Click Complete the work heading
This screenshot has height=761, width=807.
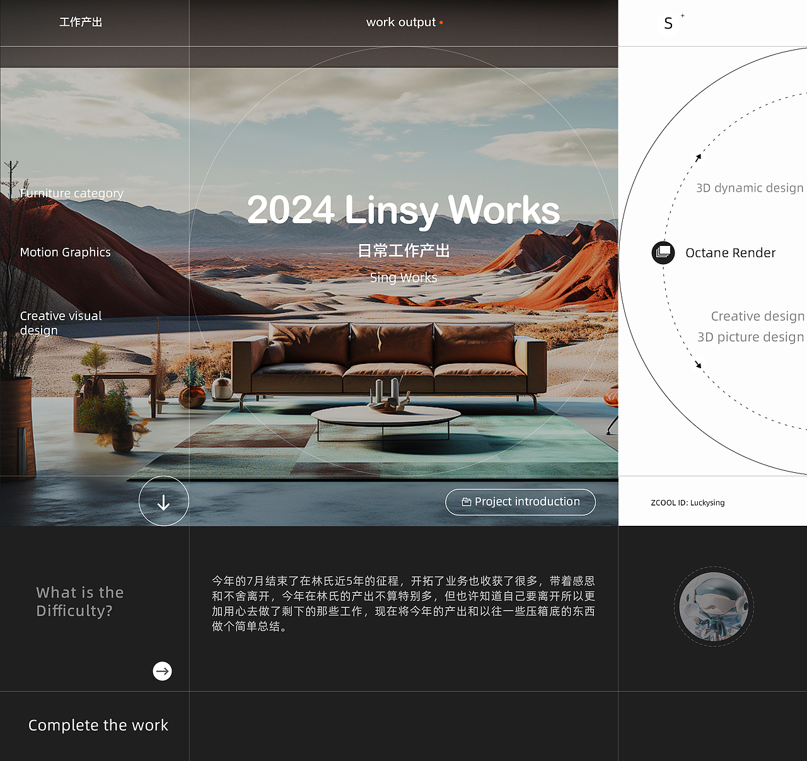[98, 725]
